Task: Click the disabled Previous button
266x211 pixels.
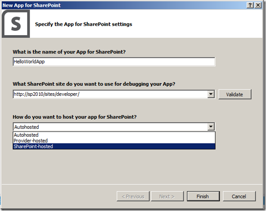Action: point(133,197)
